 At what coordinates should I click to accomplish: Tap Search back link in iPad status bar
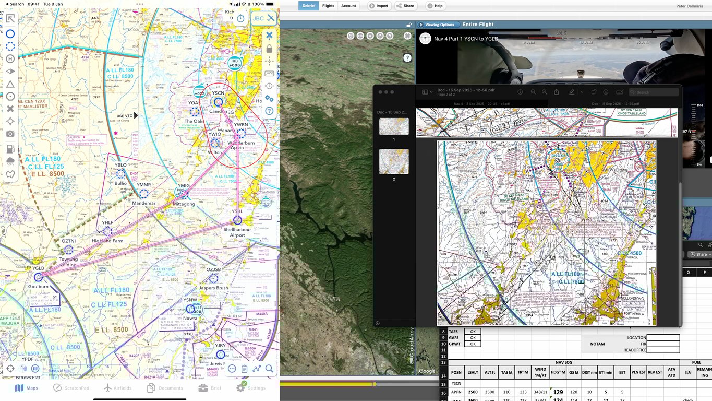click(14, 4)
